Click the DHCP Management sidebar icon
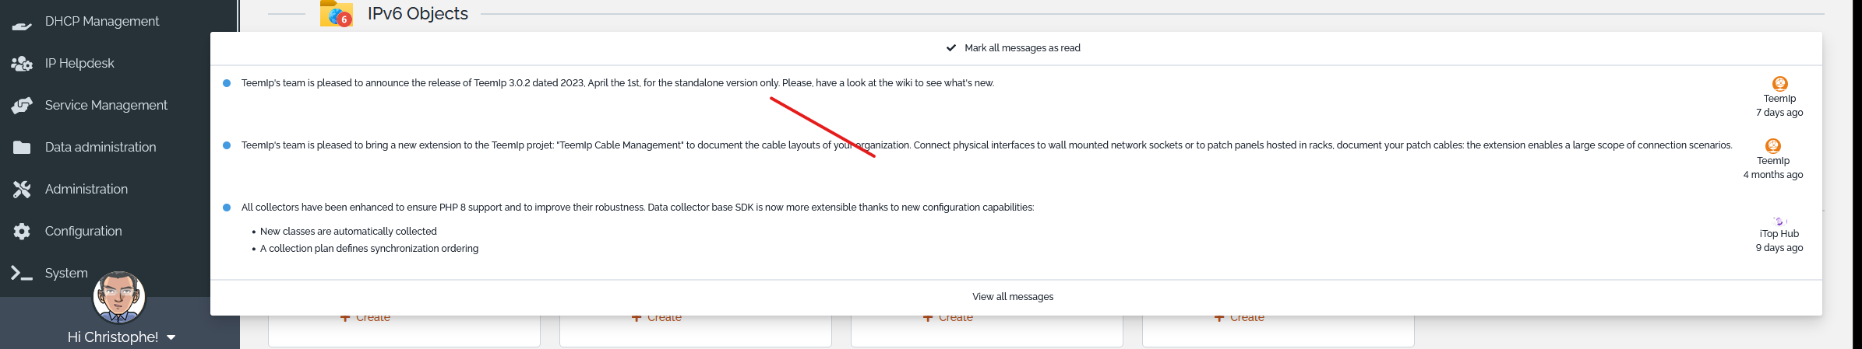 [x=22, y=23]
